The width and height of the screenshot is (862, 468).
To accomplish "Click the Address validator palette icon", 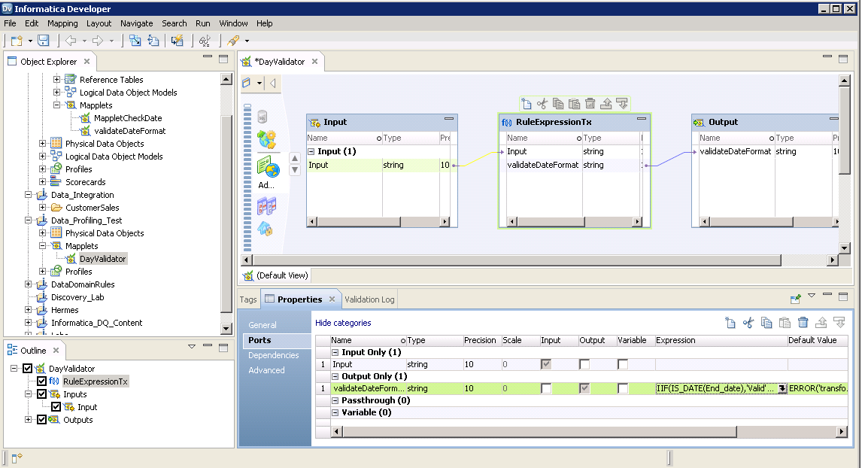I will pos(268,167).
